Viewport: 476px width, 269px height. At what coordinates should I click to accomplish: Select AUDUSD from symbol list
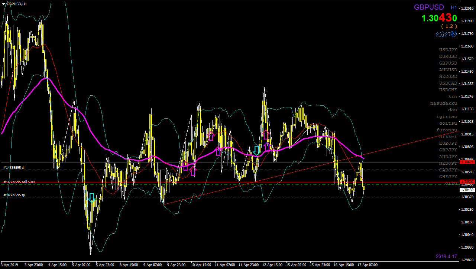pyautogui.click(x=448, y=70)
